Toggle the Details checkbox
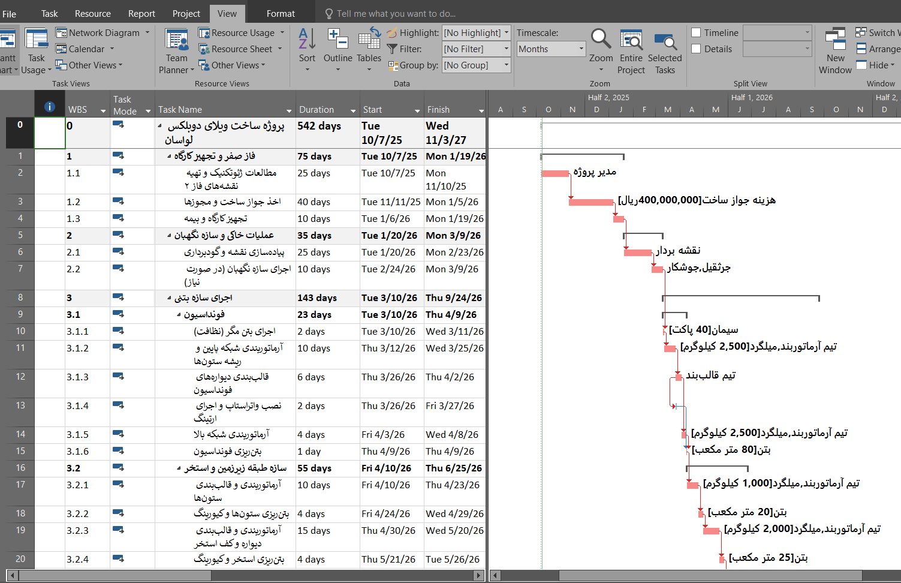Image resolution: width=901 pixels, height=583 pixels. 697,49
